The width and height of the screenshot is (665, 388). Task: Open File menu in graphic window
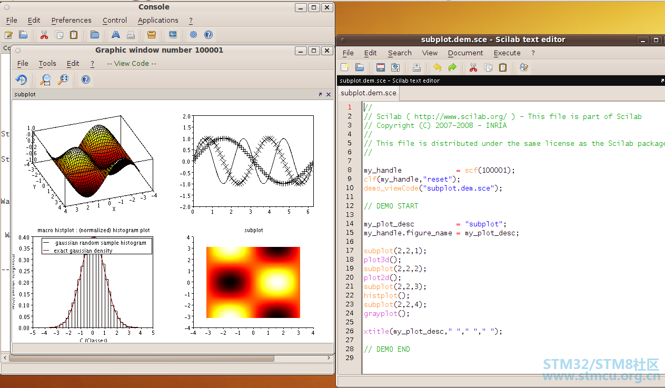tap(23, 63)
